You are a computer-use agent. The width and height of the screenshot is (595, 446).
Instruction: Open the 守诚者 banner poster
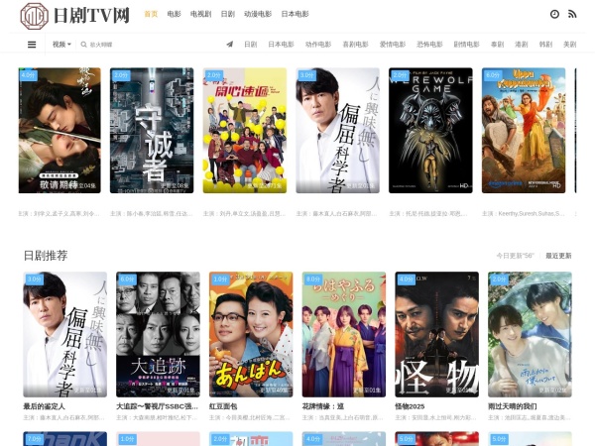click(152, 130)
